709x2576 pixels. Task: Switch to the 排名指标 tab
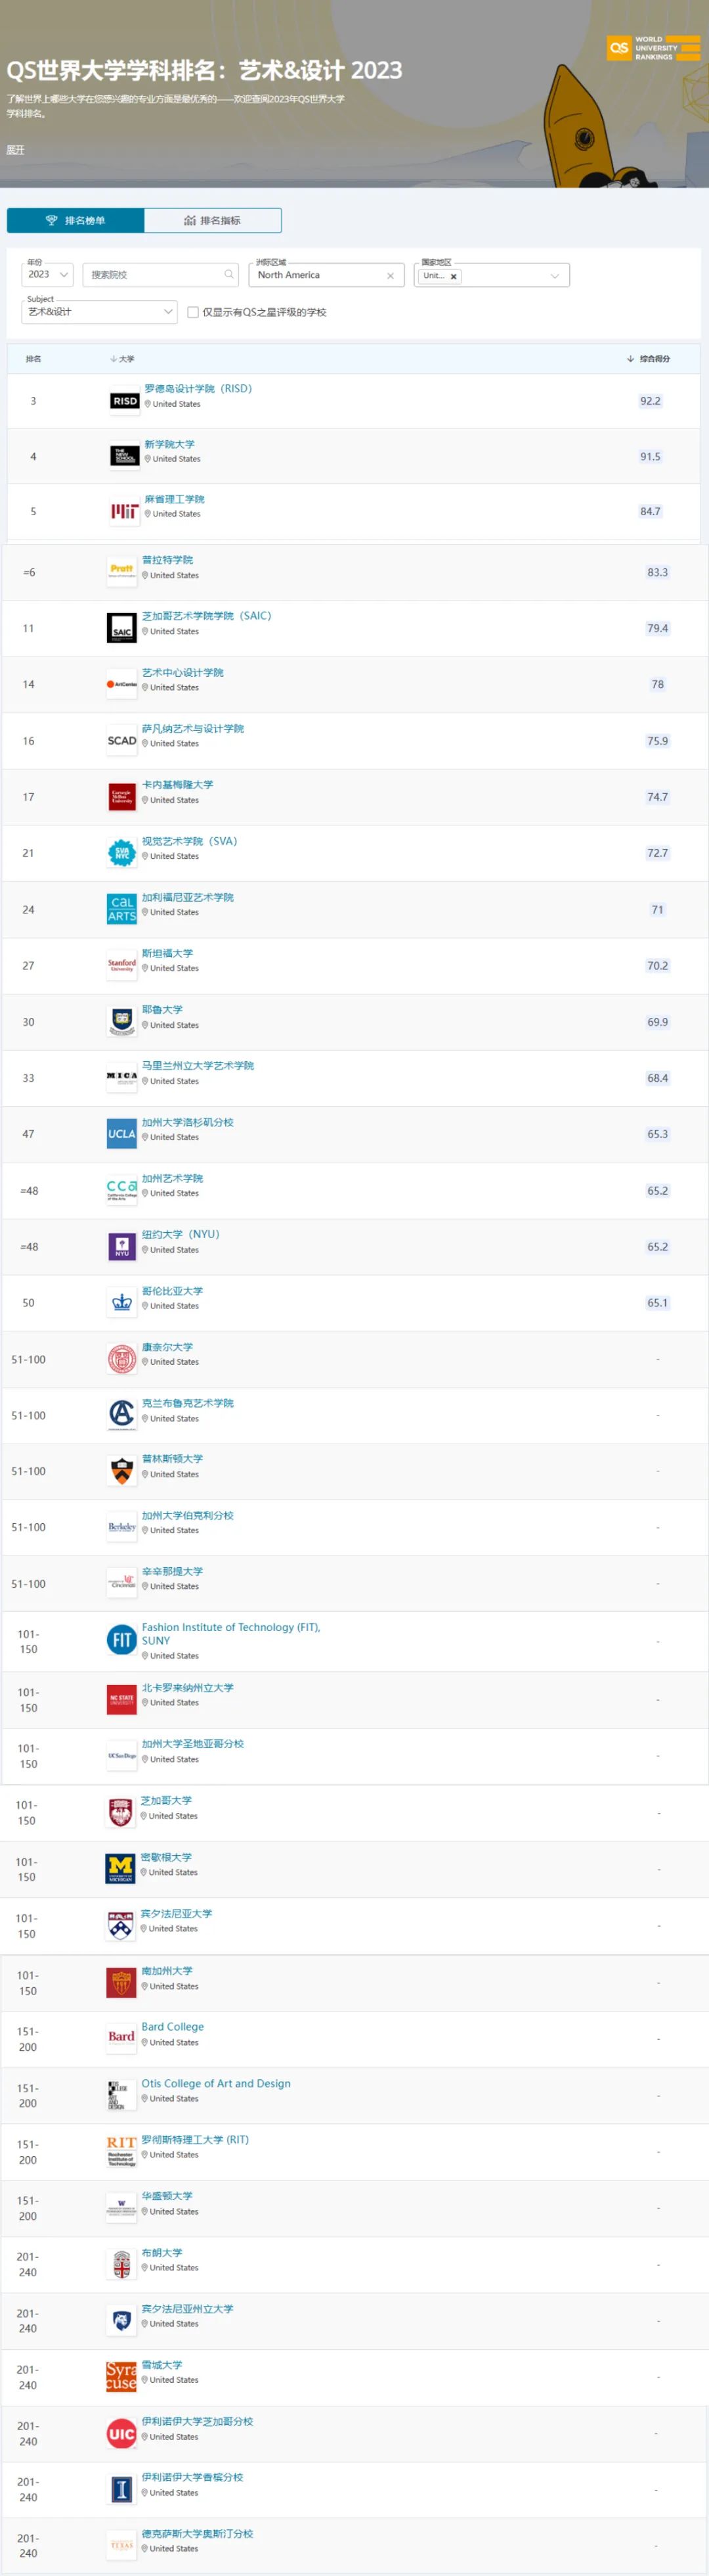pos(213,221)
